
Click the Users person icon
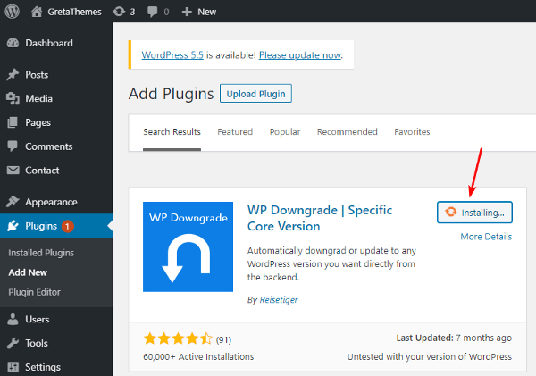click(x=13, y=319)
